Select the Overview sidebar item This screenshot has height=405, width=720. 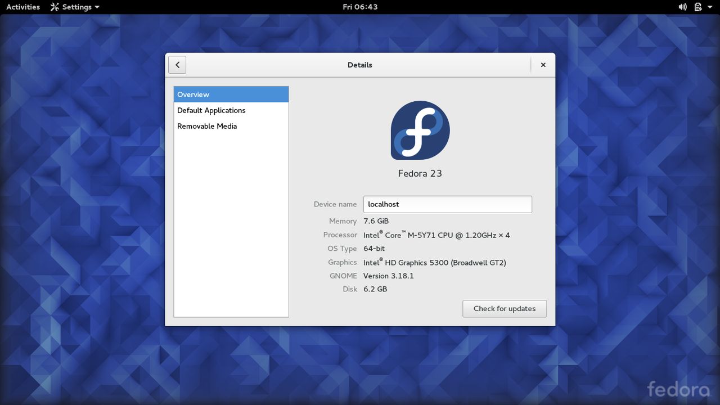(x=231, y=94)
